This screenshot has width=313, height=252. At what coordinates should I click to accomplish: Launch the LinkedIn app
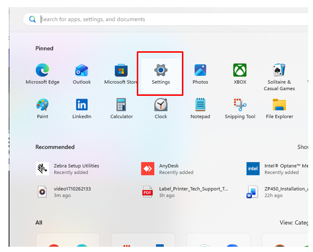(x=82, y=109)
